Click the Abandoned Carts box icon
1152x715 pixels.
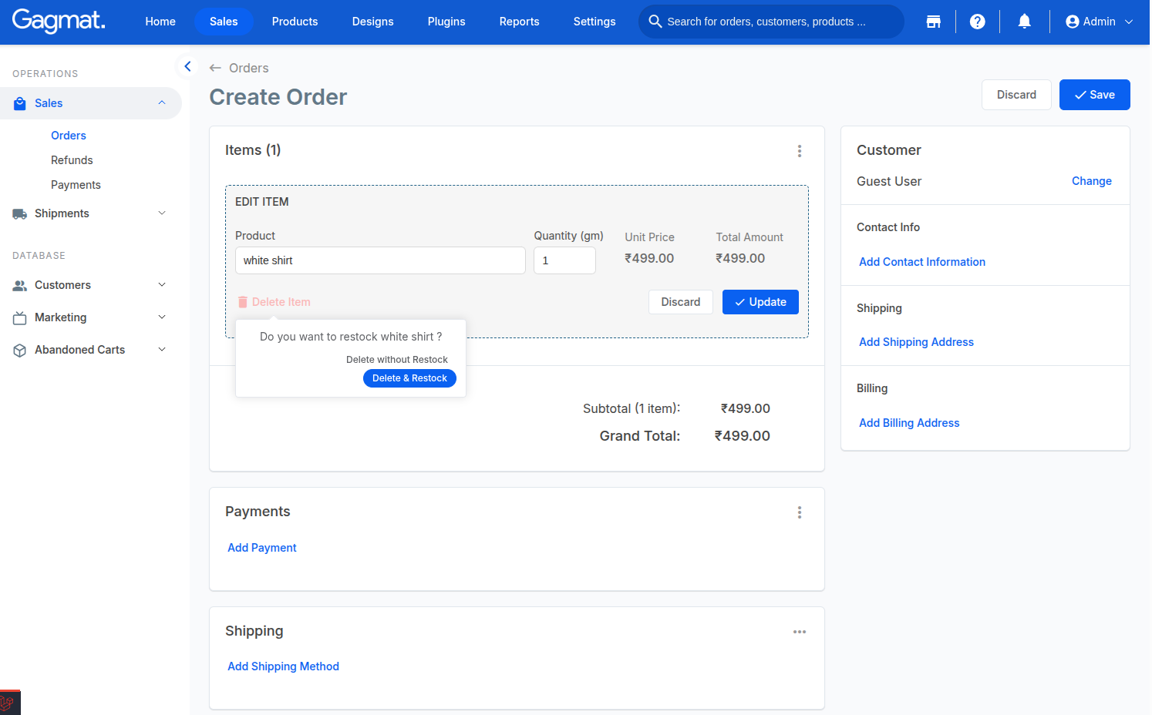[x=20, y=350]
